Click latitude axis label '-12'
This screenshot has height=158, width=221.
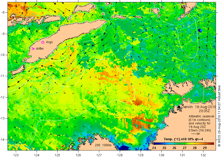tap(3, 97)
